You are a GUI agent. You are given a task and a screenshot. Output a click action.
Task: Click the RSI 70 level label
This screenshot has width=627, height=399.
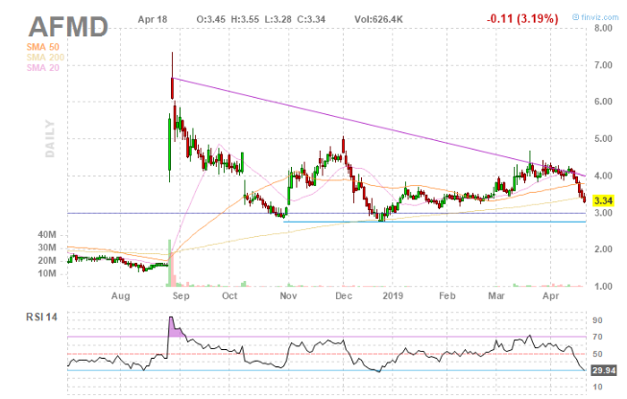597,337
